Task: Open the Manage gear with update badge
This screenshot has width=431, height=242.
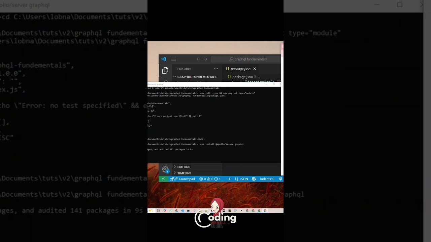Action: (x=165, y=169)
